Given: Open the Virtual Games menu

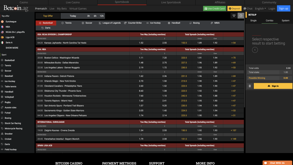Looking at the screenshot, I should 78,9.
